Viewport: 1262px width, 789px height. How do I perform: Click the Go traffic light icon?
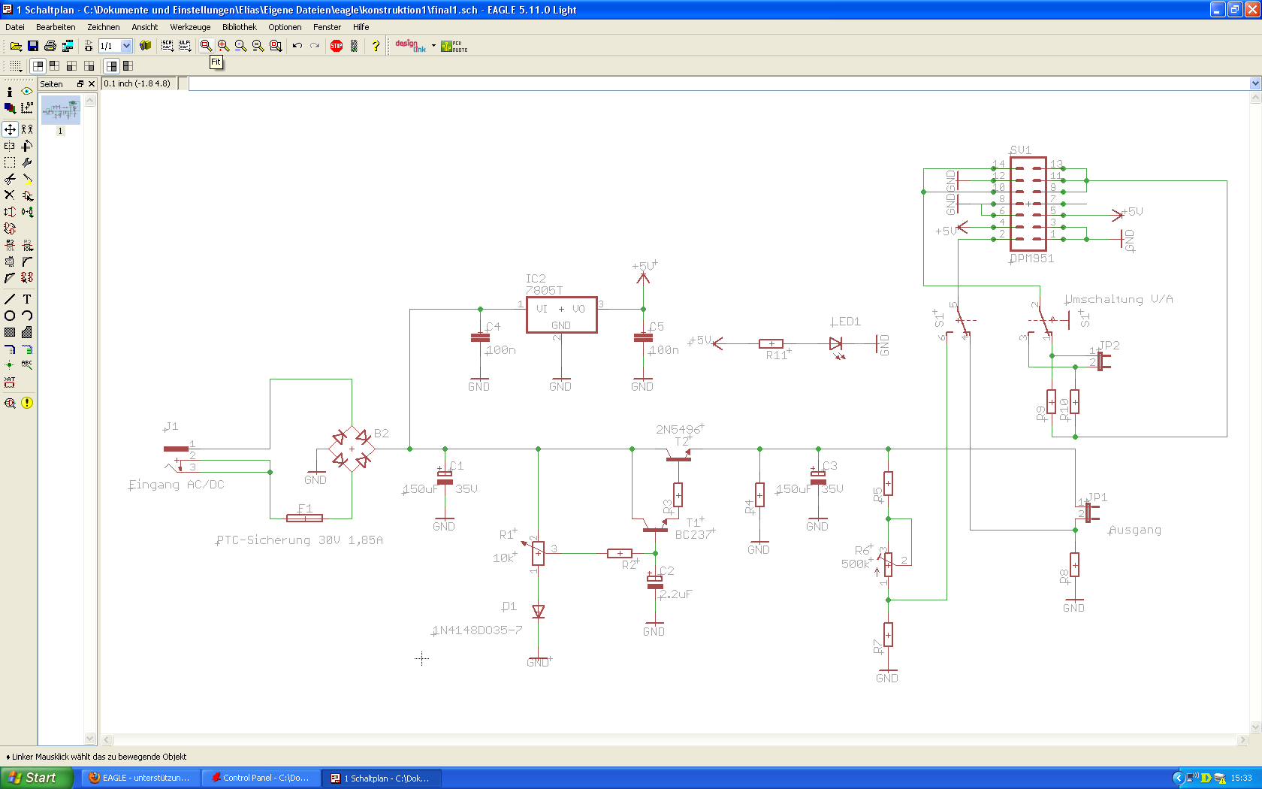354,46
